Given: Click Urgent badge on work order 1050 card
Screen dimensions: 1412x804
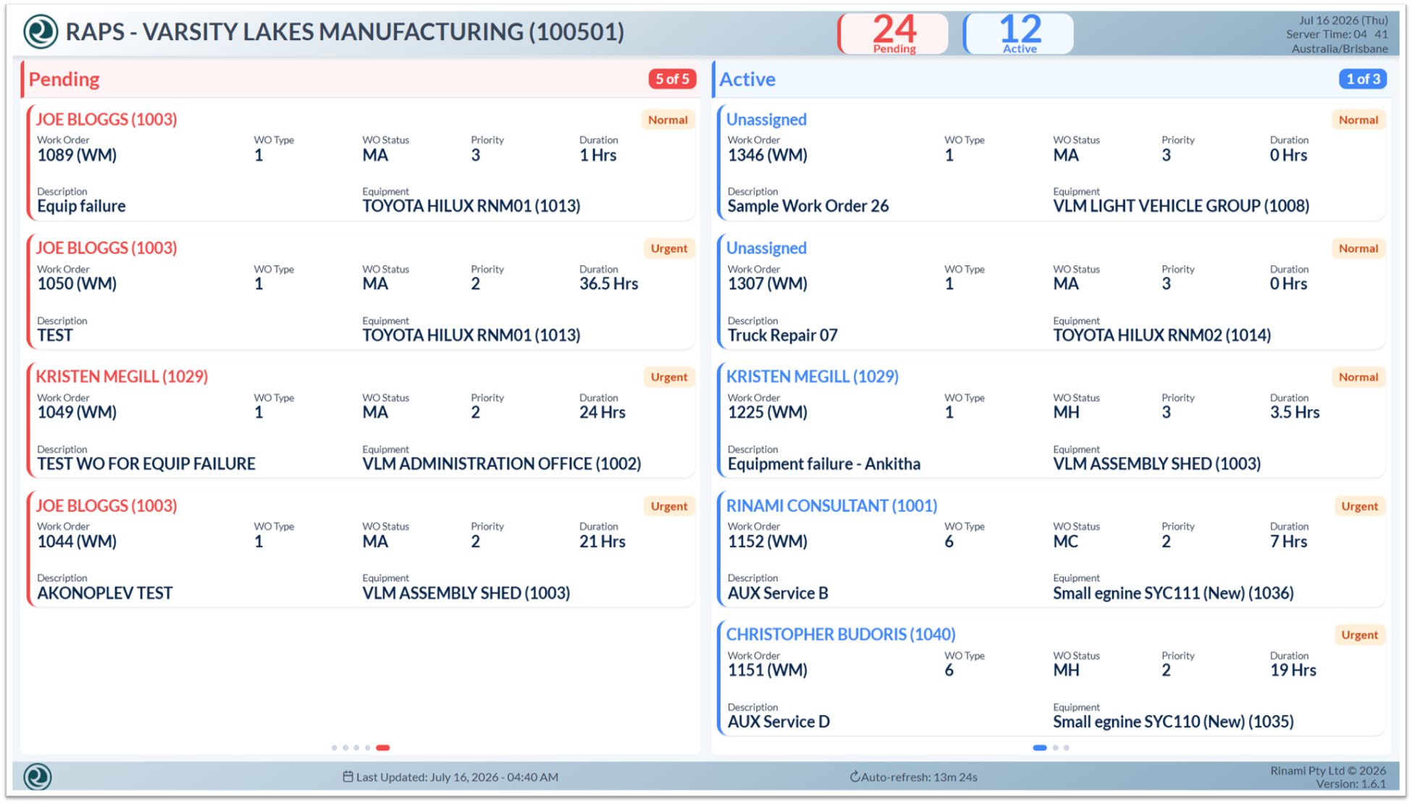Looking at the screenshot, I should (668, 248).
